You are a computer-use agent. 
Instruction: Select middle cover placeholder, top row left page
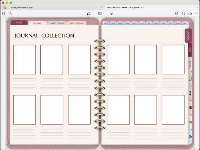[52, 60]
